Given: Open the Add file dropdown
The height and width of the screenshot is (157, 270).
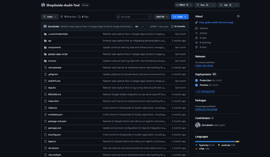Looking at the screenshot, I should point(162,17).
